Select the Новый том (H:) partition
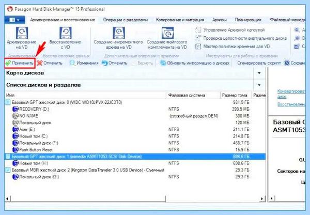This screenshot has height=215, width=310. pos(135,163)
